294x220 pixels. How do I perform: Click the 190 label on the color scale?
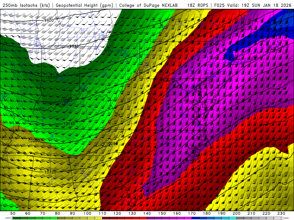tap(222, 213)
